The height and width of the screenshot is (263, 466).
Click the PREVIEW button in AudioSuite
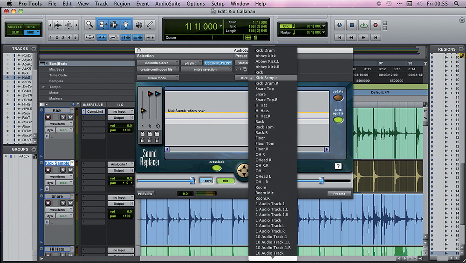pyautogui.click(x=145, y=194)
